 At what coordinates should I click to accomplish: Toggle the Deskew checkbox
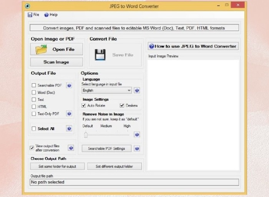click(122, 105)
